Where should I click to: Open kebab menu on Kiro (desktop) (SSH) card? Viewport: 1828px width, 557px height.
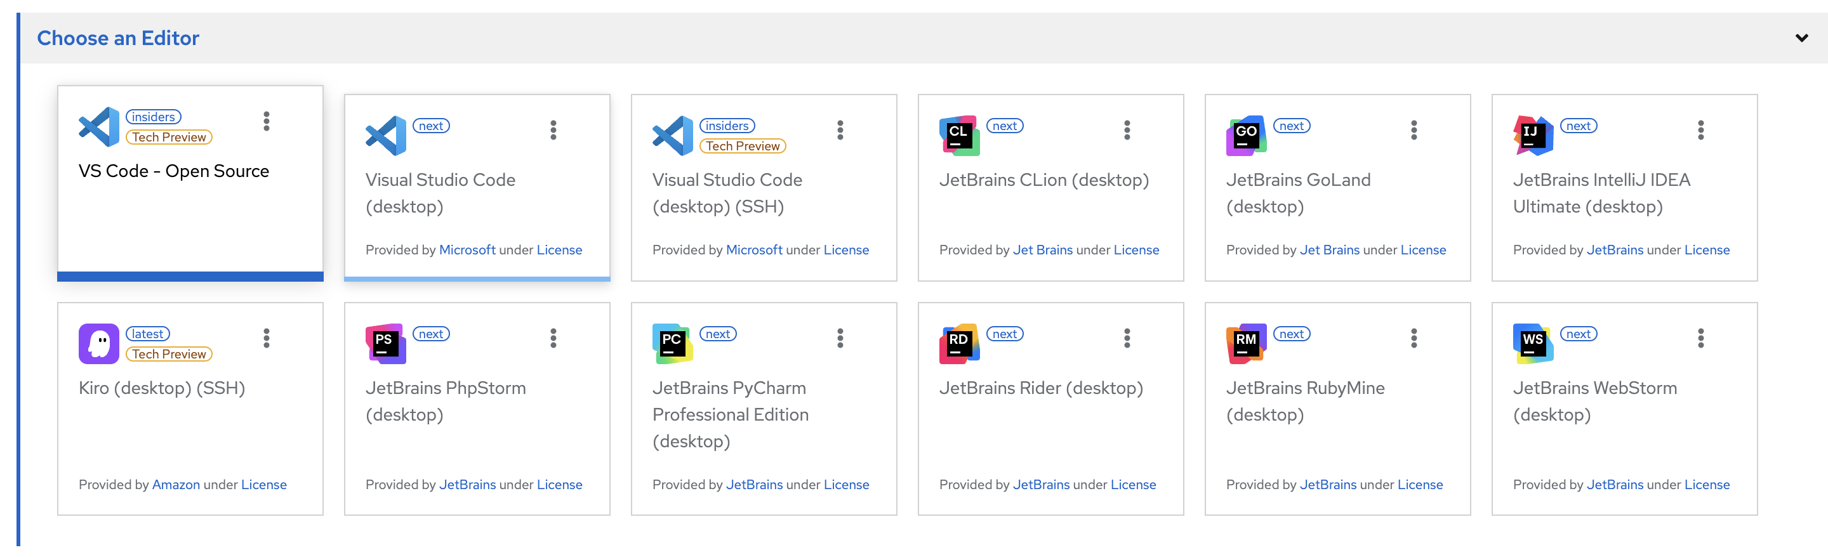click(x=267, y=339)
